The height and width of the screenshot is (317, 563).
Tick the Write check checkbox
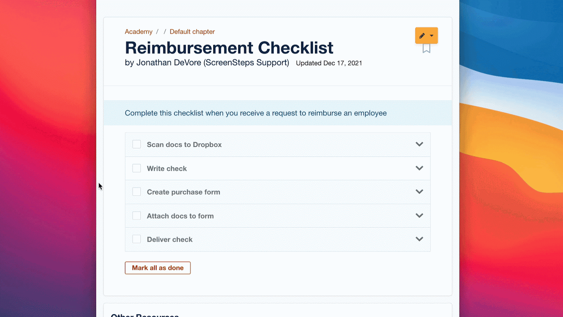(x=137, y=168)
